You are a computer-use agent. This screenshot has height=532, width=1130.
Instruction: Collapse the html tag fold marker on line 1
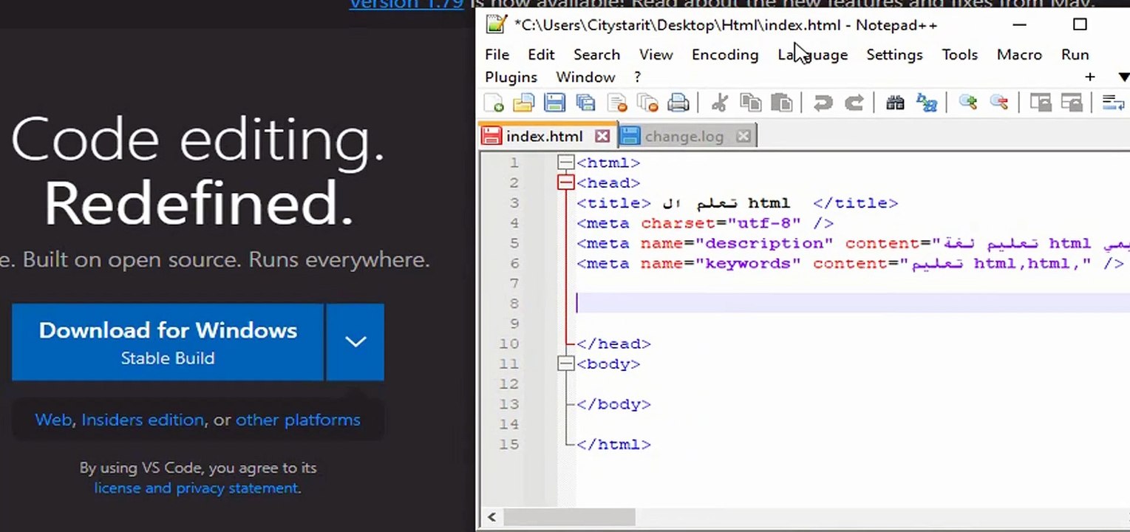566,163
